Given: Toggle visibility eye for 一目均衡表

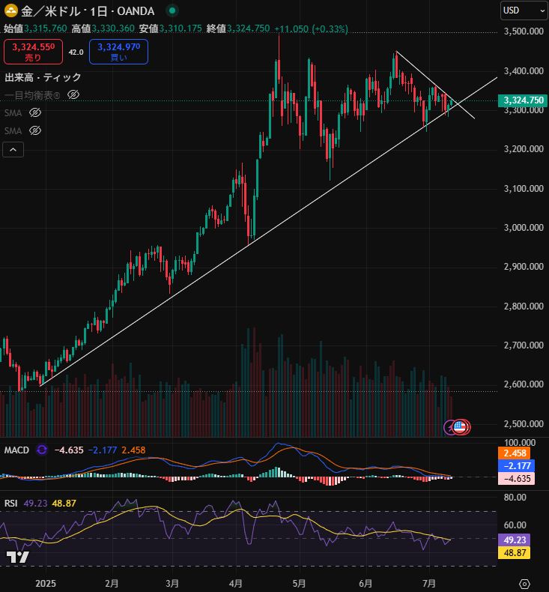Looking at the screenshot, I should [x=73, y=94].
